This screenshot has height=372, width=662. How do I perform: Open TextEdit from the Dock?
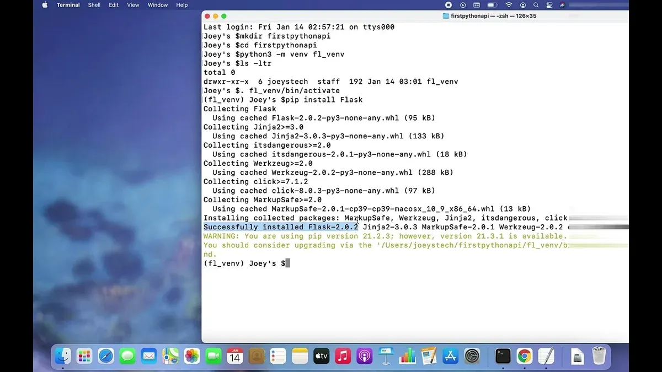546,356
